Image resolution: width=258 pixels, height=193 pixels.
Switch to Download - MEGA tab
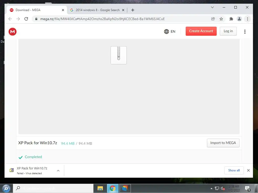[37, 10]
